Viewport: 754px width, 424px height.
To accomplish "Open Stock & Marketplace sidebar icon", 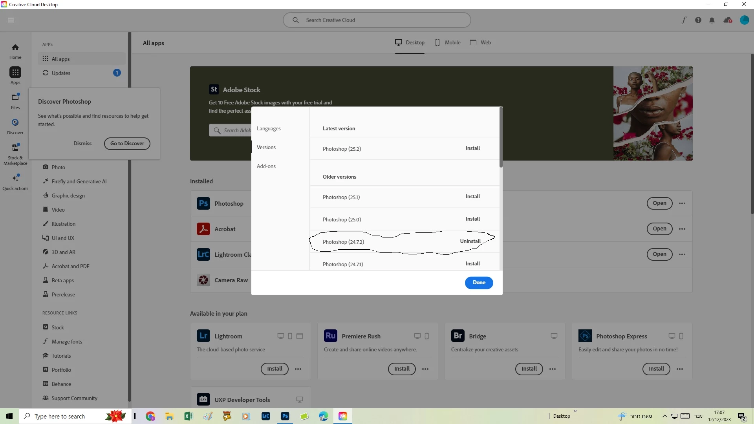I will tap(15, 154).
